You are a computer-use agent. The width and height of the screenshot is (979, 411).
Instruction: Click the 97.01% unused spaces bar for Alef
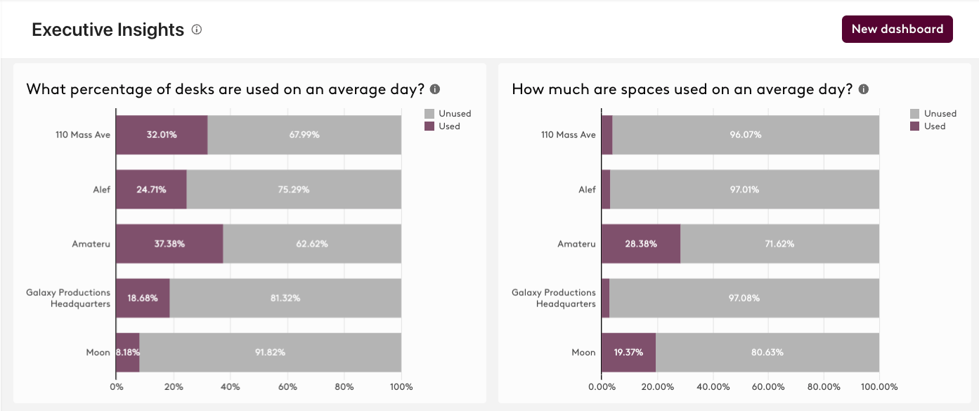(744, 189)
